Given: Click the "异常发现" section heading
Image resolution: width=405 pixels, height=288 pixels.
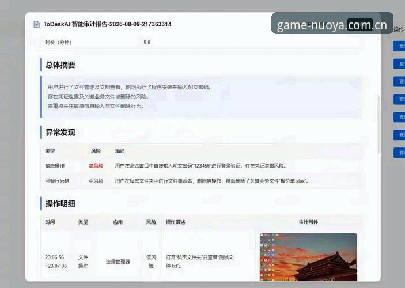Looking at the screenshot, I should click(60, 132).
